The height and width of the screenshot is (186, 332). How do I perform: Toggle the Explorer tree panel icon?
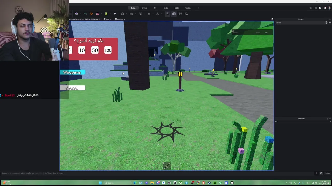point(168,14)
